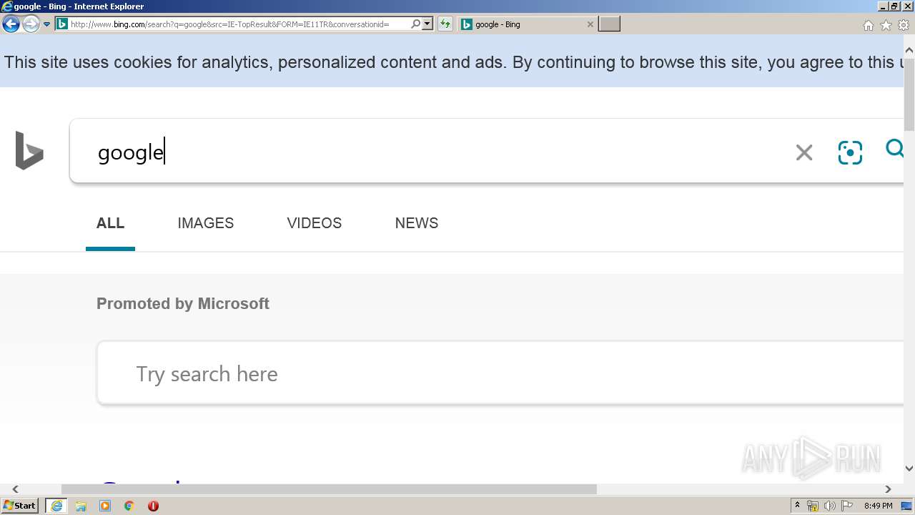The height and width of the screenshot is (515, 915).
Task: Switch to the VIDEOS tab
Action: 315,223
